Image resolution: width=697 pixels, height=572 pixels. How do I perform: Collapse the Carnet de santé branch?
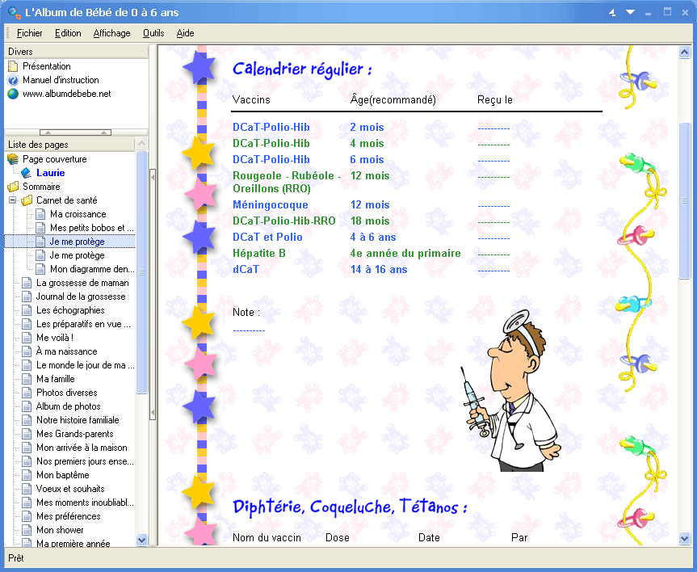pos(12,200)
